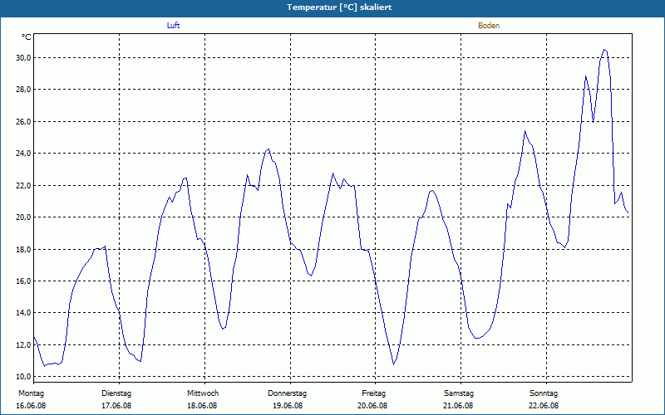The width and height of the screenshot is (665, 415).
Task: Click the Sonntag day label
Action: click(544, 393)
